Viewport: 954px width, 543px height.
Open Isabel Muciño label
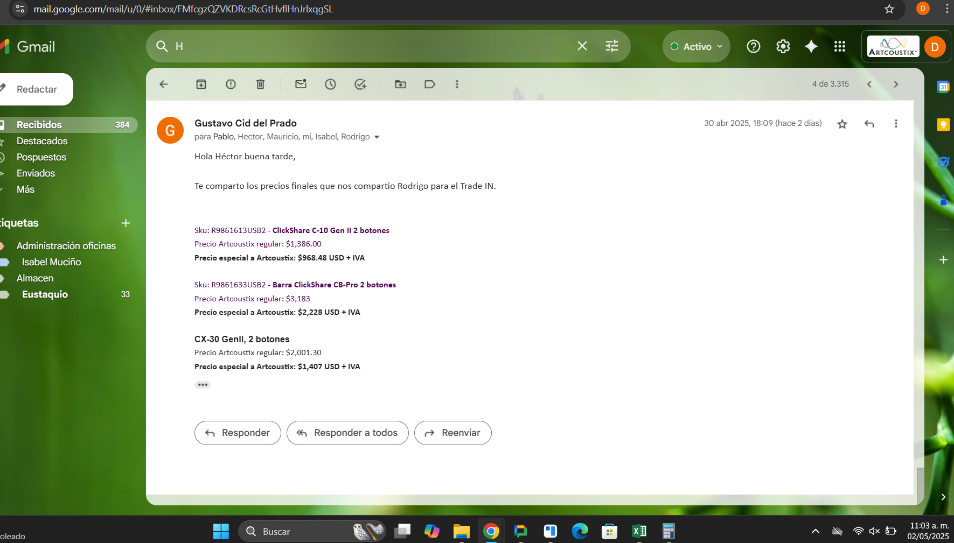(51, 262)
